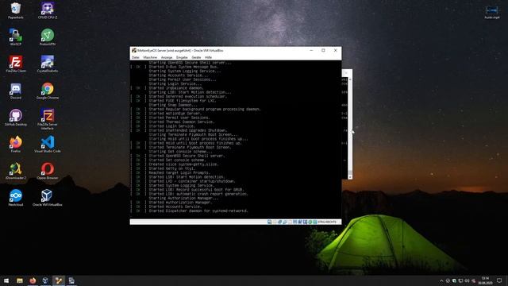508x286 pixels.
Task: Open the Windows Start menu
Action: (x=6, y=280)
